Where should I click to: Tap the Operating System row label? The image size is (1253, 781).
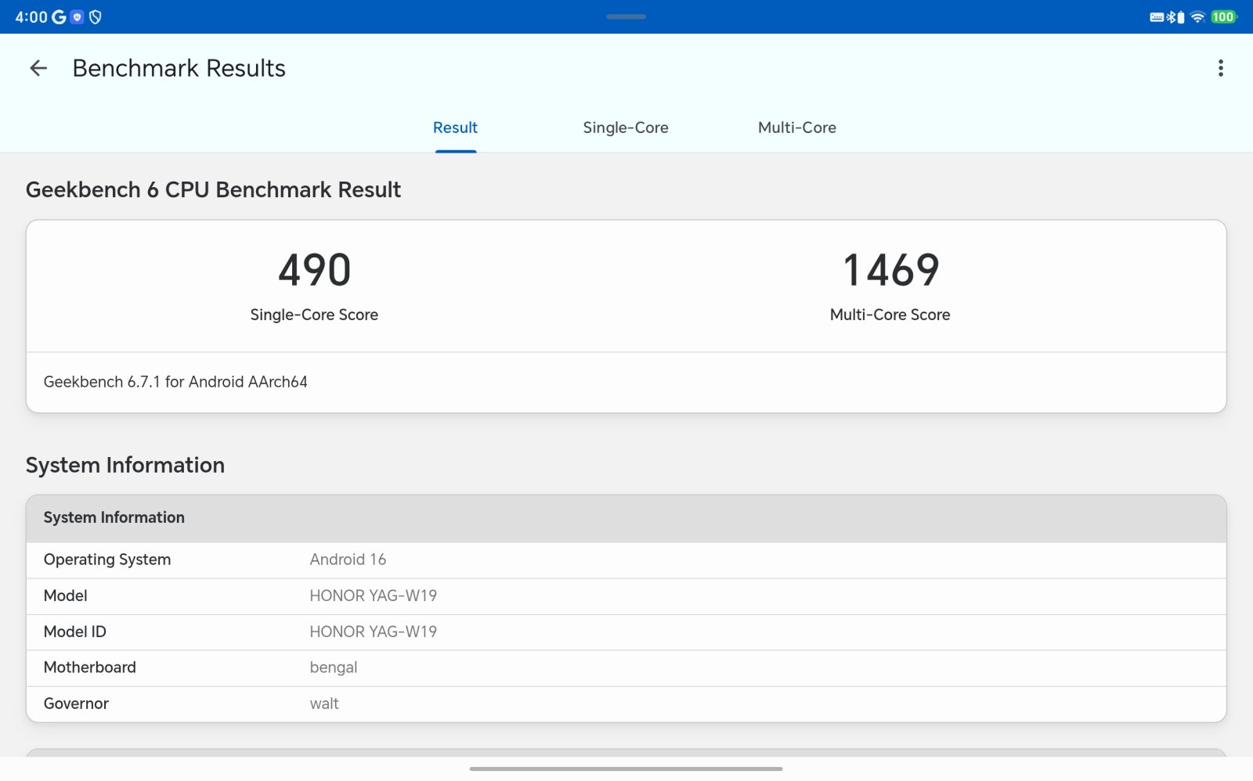click(107, 560)
